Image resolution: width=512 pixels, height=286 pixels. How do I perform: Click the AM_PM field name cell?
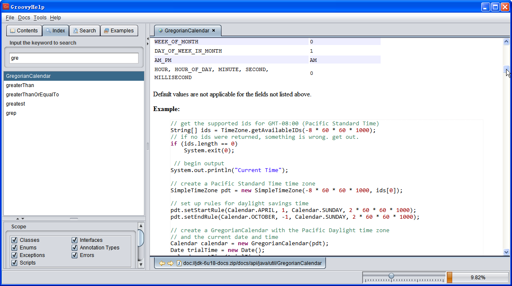[231, 60]
